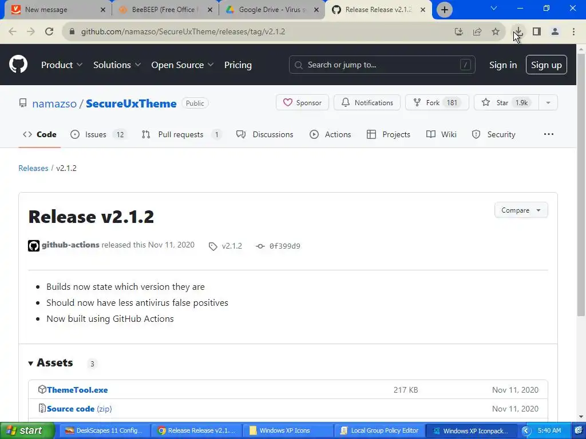Screen dimensions: 586x439
Task: Go to Releases breadcrumb link
Action: tap(33, 168)
